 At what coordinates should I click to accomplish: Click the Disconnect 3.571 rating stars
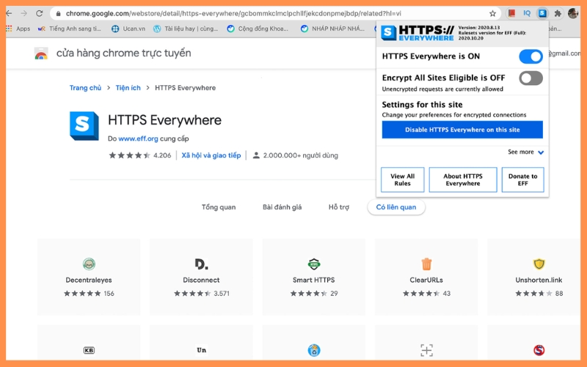(x=192, y=294)
